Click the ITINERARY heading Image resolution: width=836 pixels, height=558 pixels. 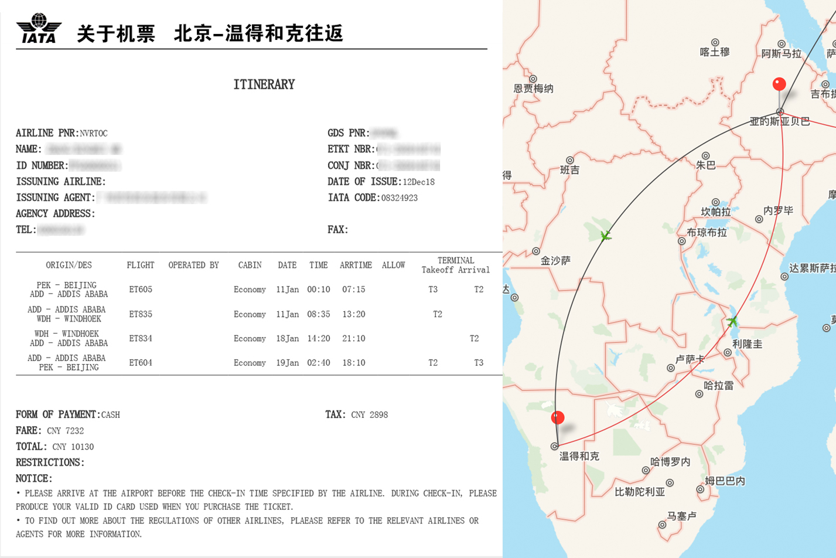click(x=264, y=84)
